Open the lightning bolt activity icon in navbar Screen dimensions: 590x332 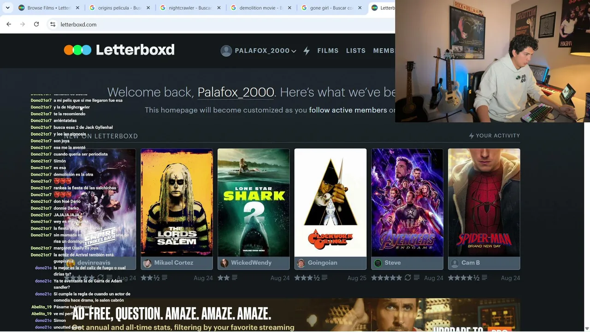coord(307,51)
